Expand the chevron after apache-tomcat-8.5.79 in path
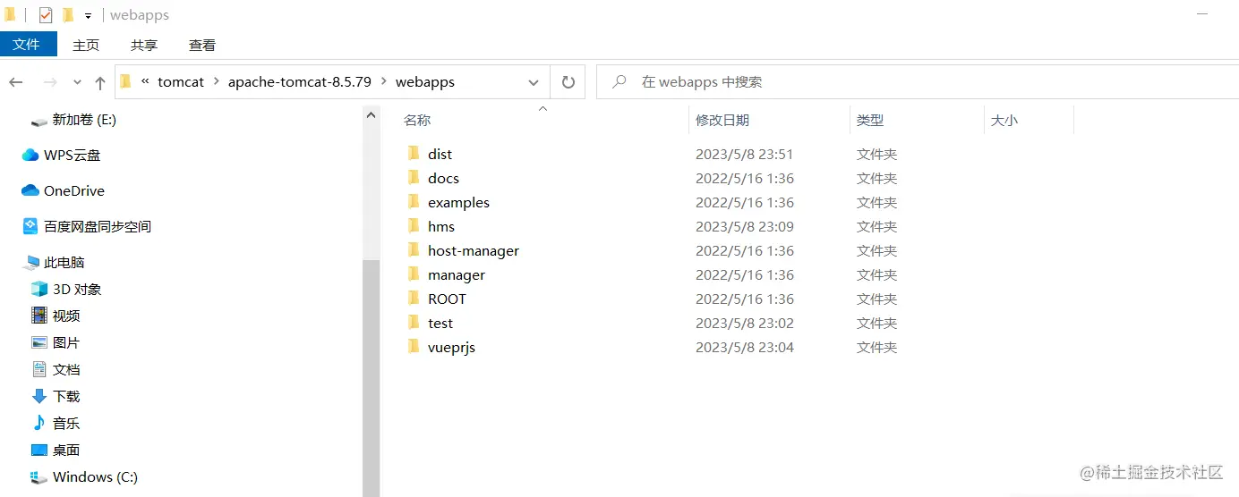This screenshot has width=1239, height=497. tap(383, 82)
